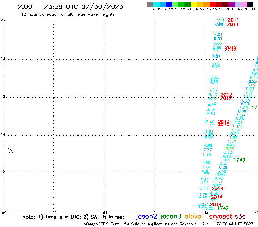Click the '-54' longitude axis label
The height and width of the screenshot is (227, 258).
(x=104, y=213)
